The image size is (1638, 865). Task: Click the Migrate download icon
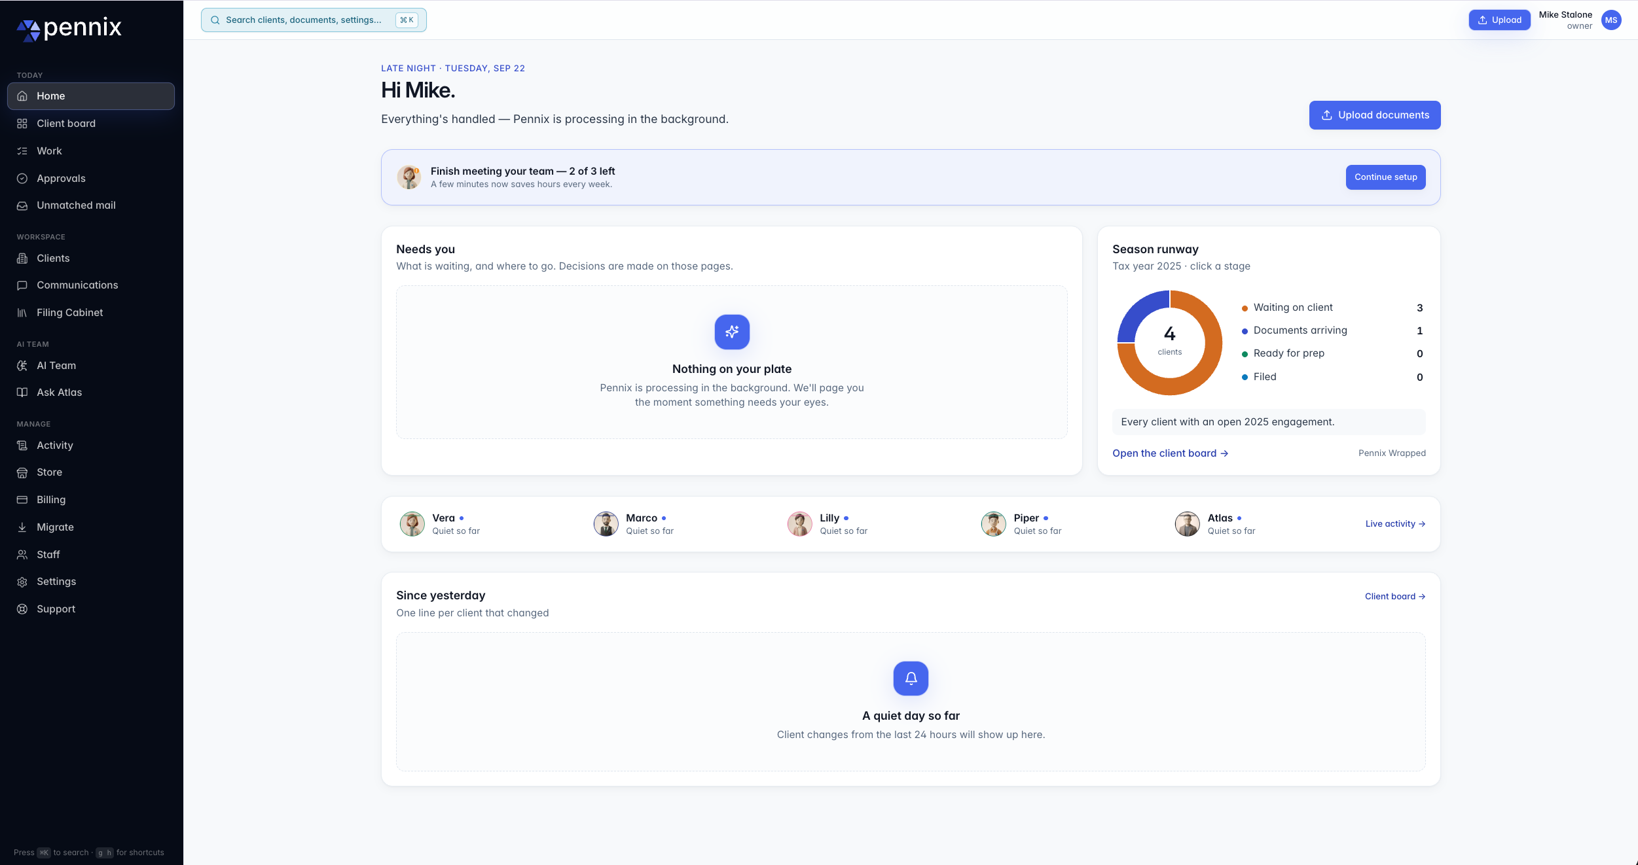click(x=22, y=527)
